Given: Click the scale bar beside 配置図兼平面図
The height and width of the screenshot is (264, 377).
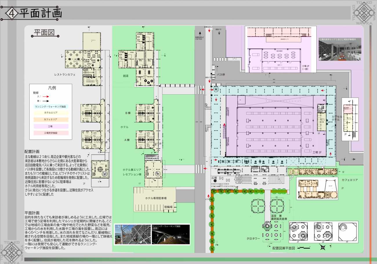Looking at the screenshot, I should pyautogui.click(x=306, y=248).
